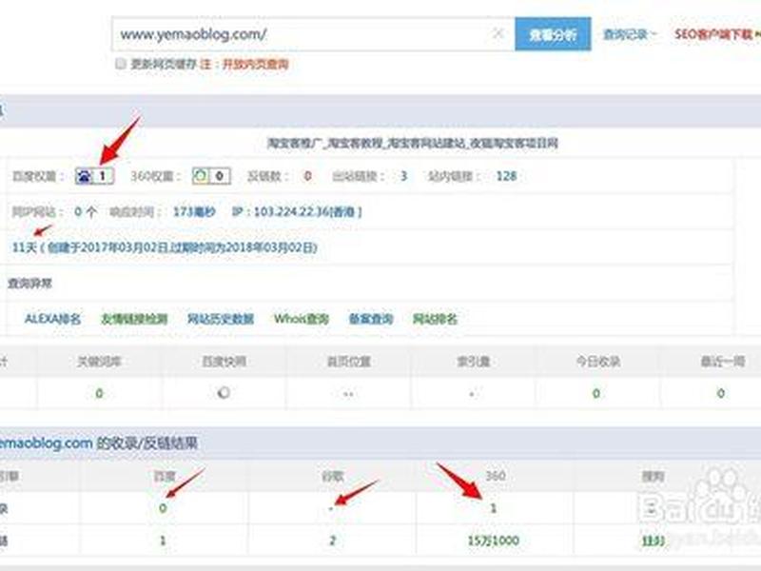Click the blue 查看分析 button
Image resolution: width=761 pixels, height=571 pixels.
pyautogui.click(x=553, y=34)
